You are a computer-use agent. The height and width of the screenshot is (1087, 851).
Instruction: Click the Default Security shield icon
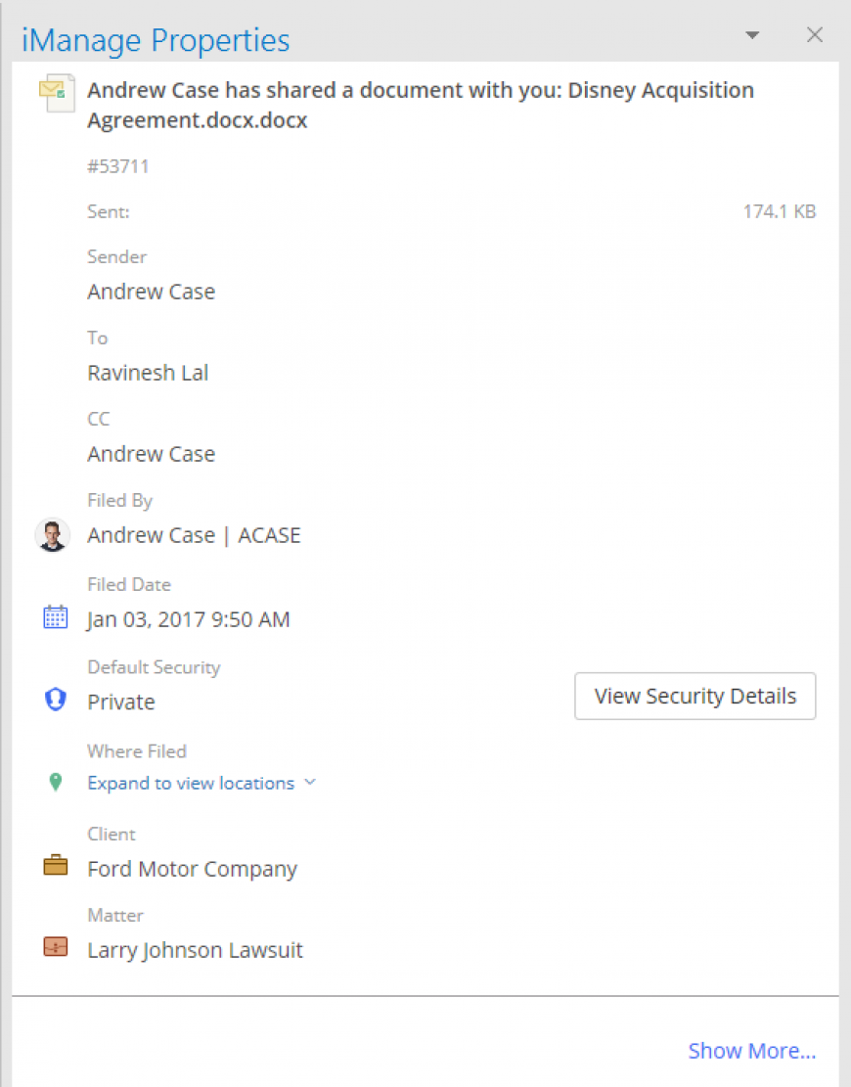(56, 700)
